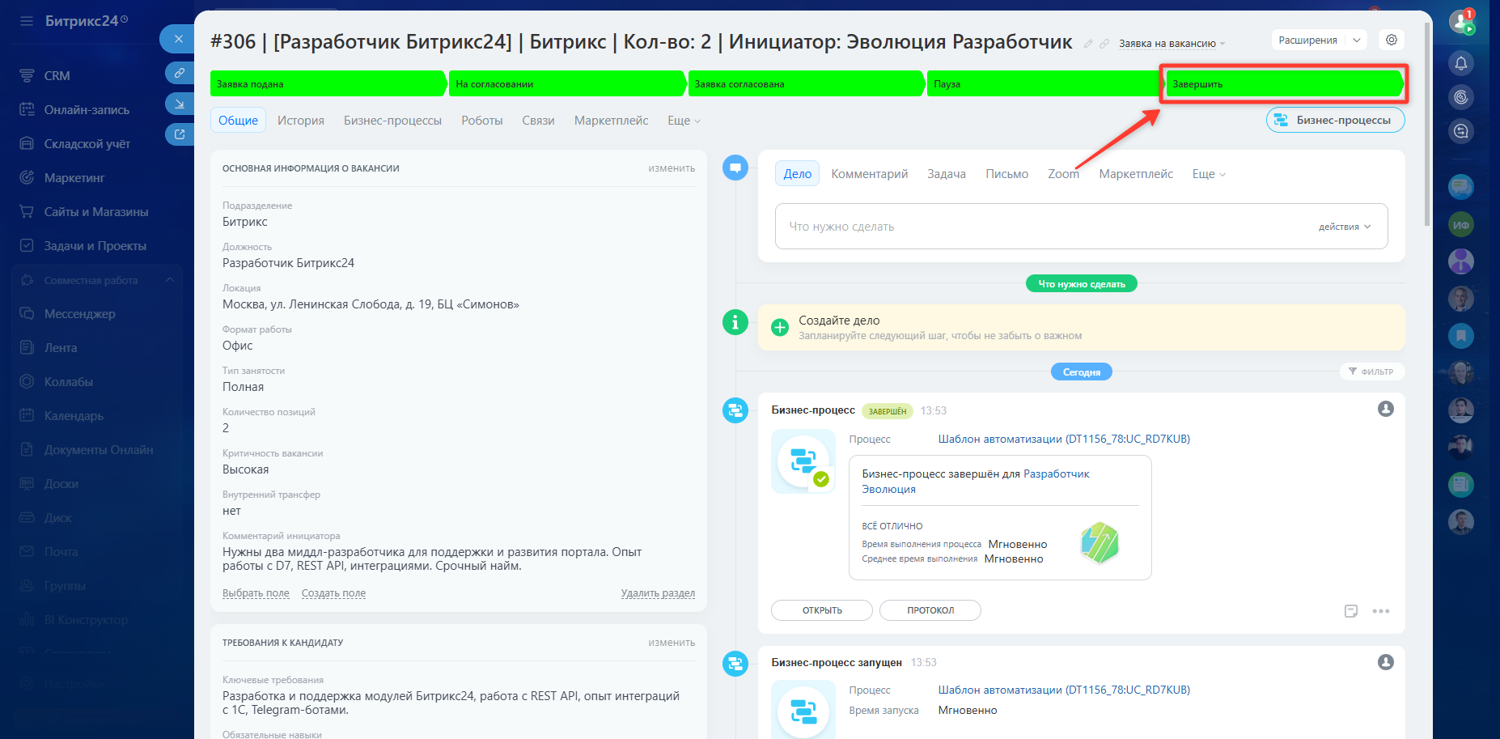
Task: Open the действия dropdown in the activity input
Action: (1345, 227)
